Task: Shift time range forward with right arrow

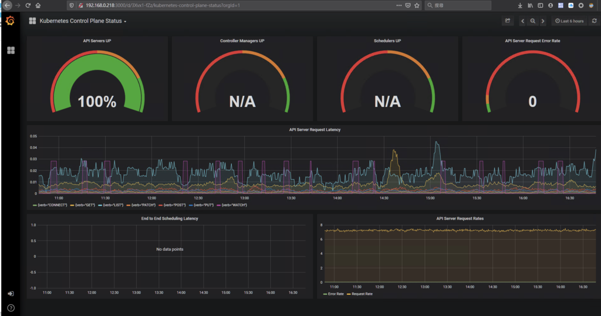Action: (x=543, y=21)
